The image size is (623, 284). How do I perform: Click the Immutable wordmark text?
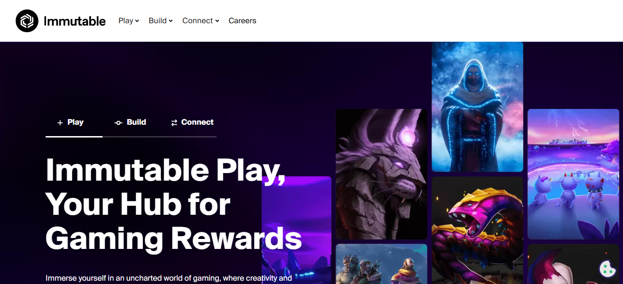click(x=75, y=21)
